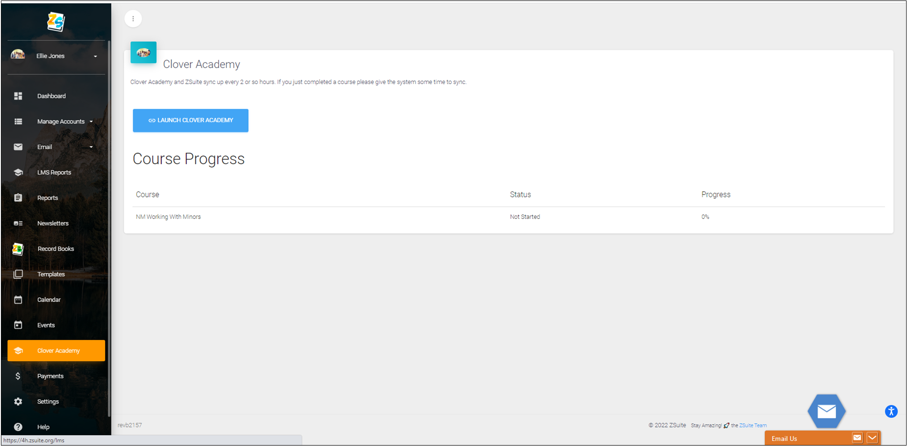
Task: Open Record Books menu item
Action: pos(56,249)
